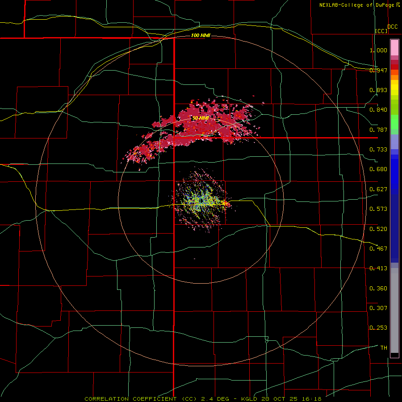This screenshot has width=402, height=402.
Task: Click the TH threshold label
Action: (384, 348)
